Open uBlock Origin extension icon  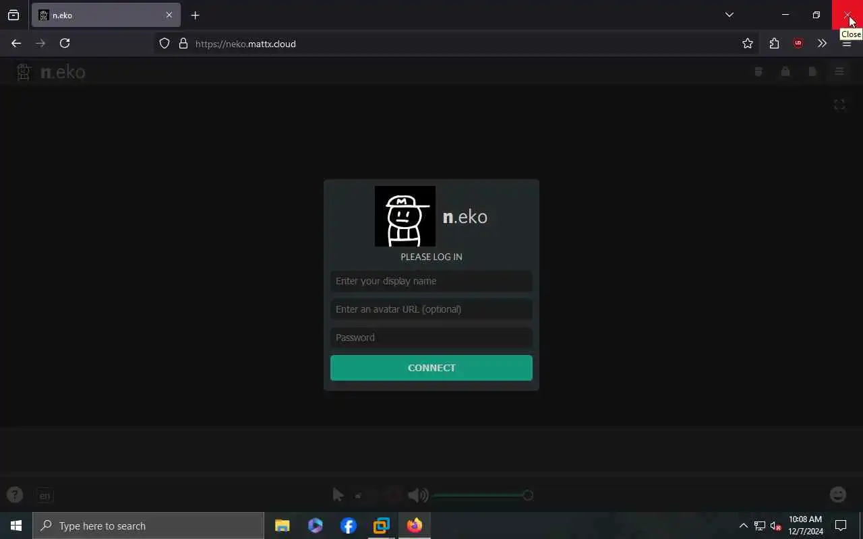pyautogui.click(x=798, y=43)
